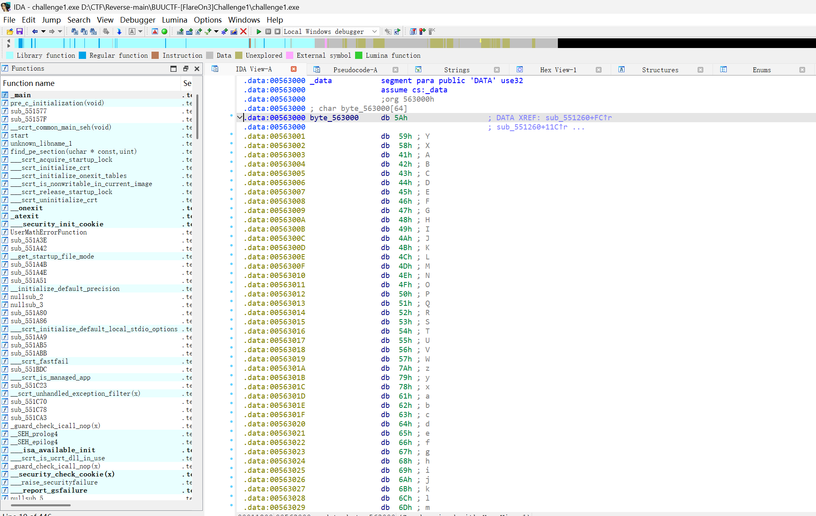816x516 pixels.
Task: Click the red X delete icon in toolbar
Action: 243,31
